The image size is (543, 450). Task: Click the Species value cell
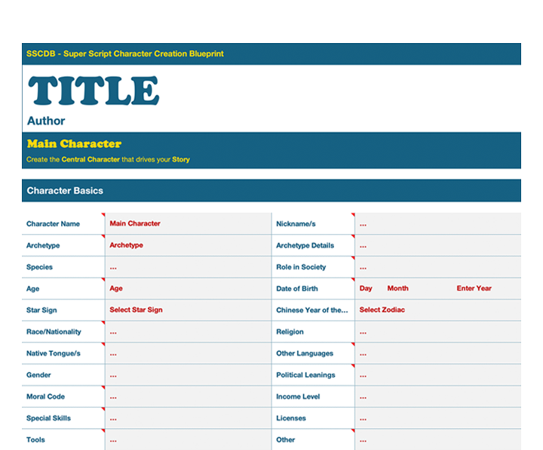pos(187,267)
